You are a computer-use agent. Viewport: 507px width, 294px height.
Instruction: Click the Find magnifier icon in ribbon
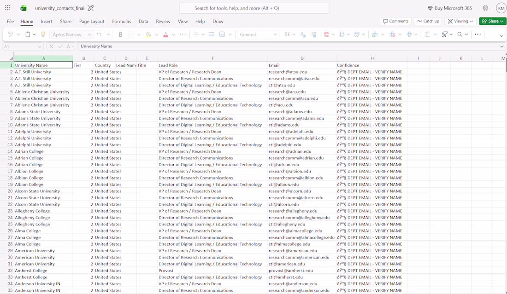point(460,35)
